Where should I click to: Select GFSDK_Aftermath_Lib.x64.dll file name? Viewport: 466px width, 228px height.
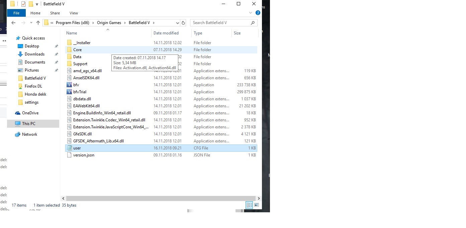pyautogui.click(x=98, y=141)
